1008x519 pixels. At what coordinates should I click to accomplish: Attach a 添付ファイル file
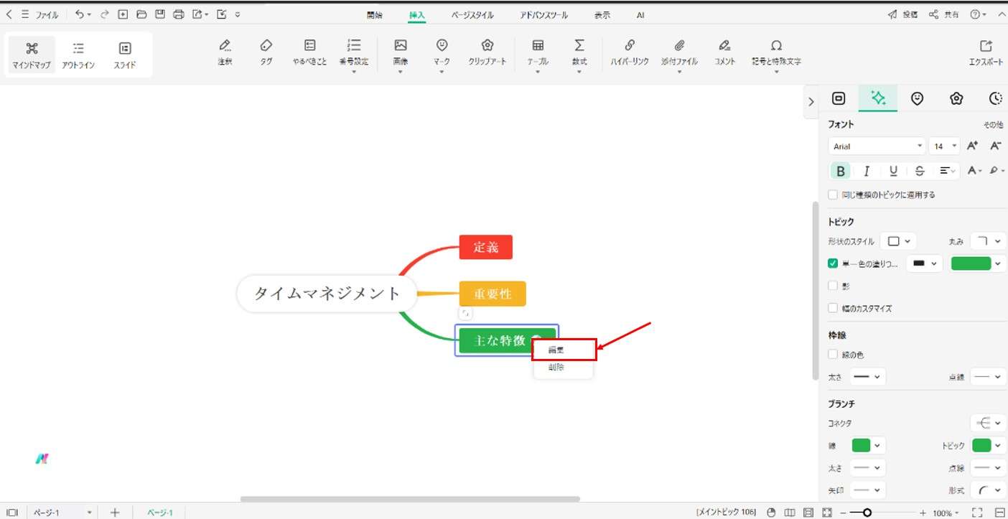pyautogui.click(x=679, y=55)
